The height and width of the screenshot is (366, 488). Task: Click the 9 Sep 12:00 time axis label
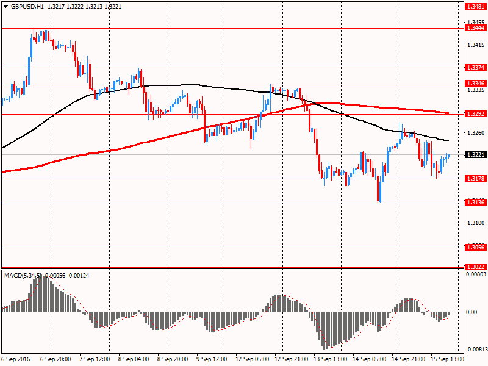click(x=212, y=359)
